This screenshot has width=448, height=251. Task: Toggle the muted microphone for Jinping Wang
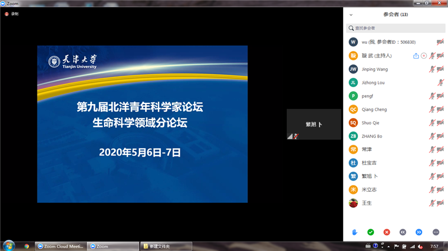tap(432, 69)
